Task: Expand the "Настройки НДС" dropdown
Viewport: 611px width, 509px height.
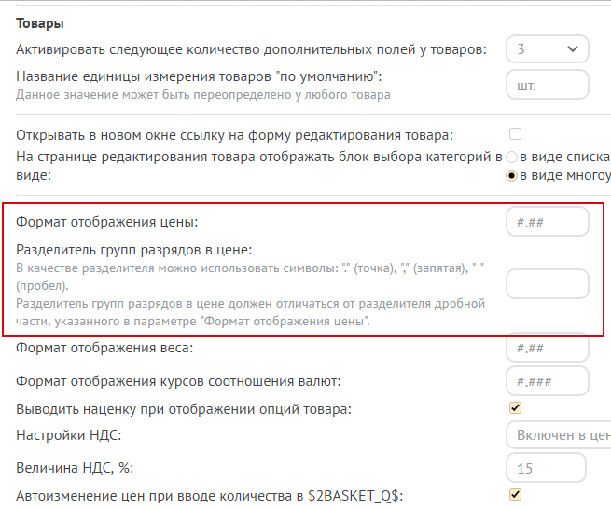Action: [x=558, y=435]
